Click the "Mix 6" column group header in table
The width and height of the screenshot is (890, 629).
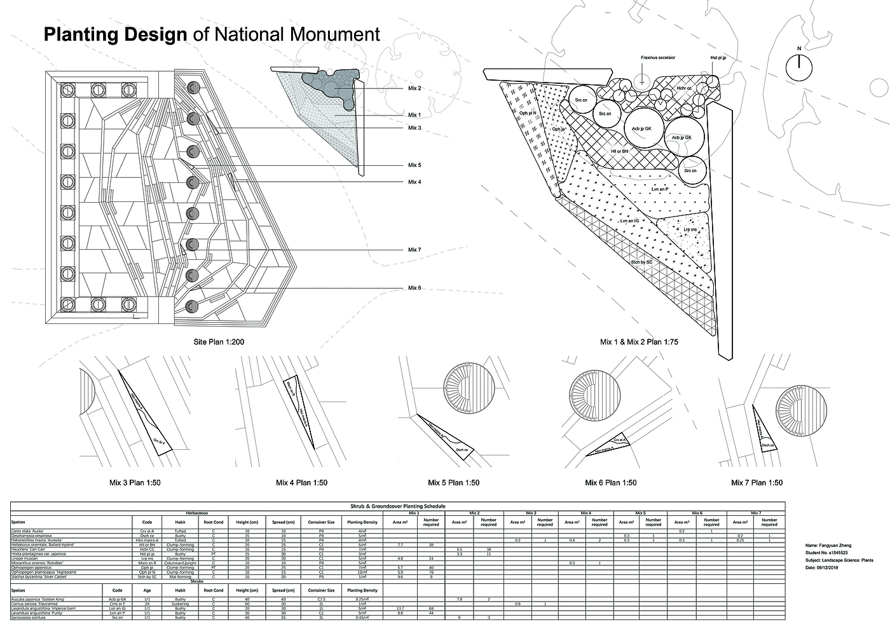pyautogui.click(x=697, y=512)
